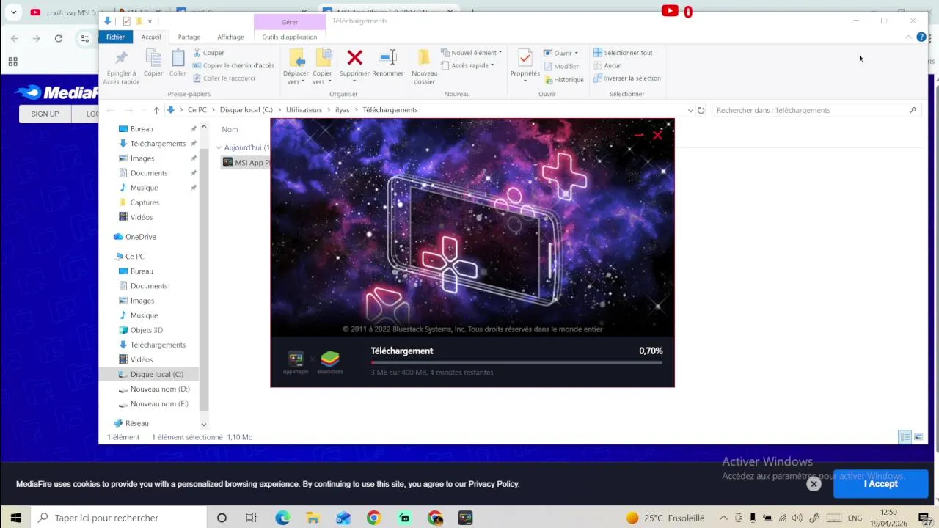Select Copier le chemin d'accès
Image resolution: width=939 pixels, height=528 pixels.
click(233, 65)
